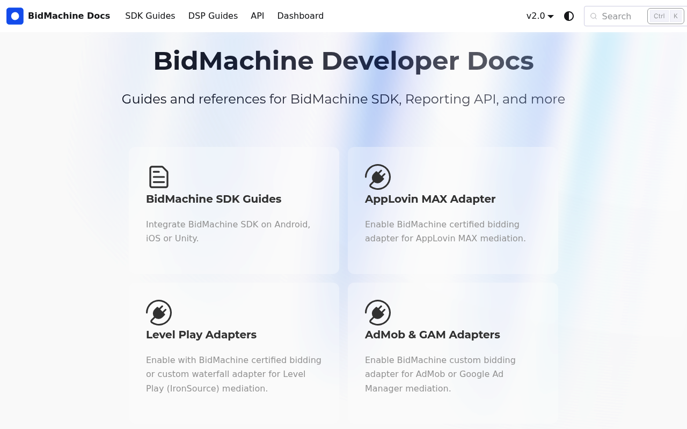This screenshot has height=429, width=687.
Task: Toggle dark/light theme icon
Action: [x=569, y=16]
